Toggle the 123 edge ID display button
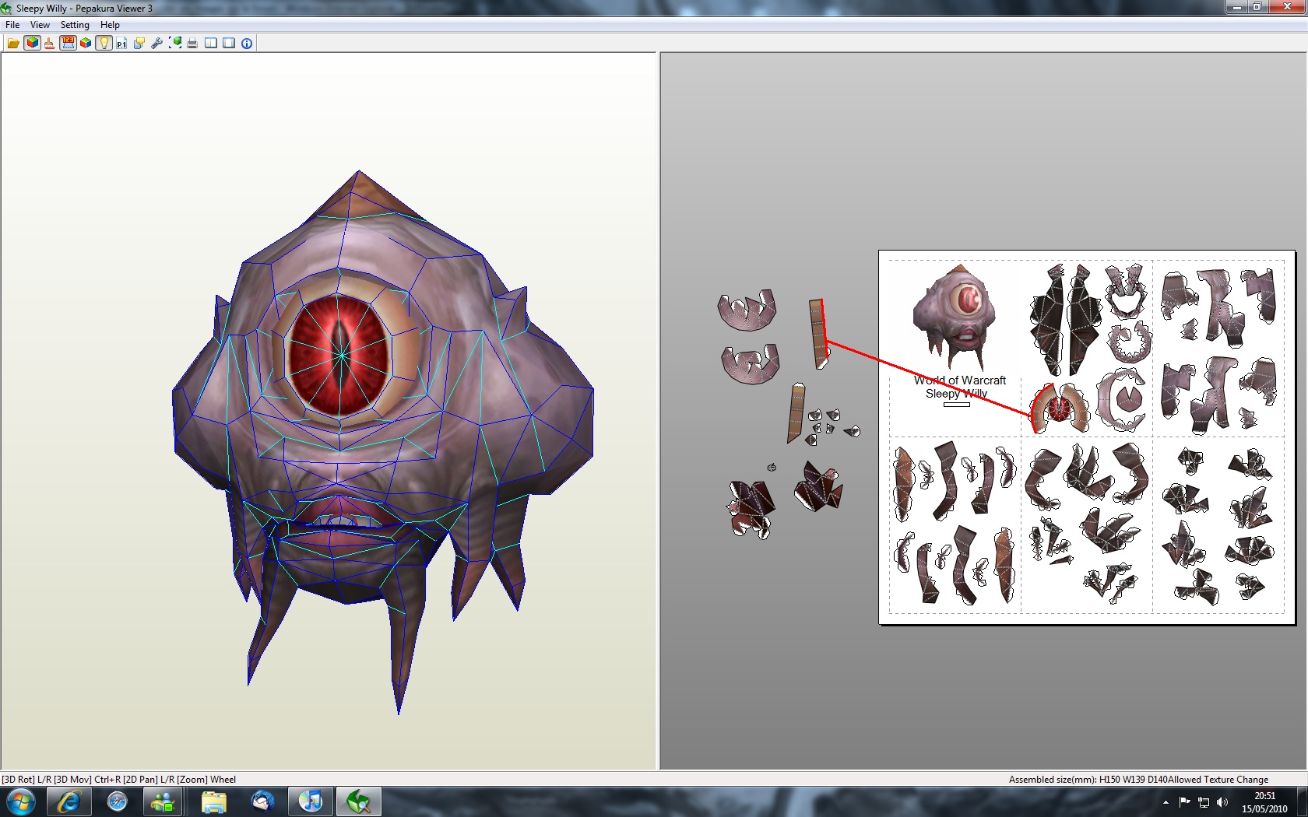The width and height of the screenshot is (1308, 817). [x=68, y=44]
